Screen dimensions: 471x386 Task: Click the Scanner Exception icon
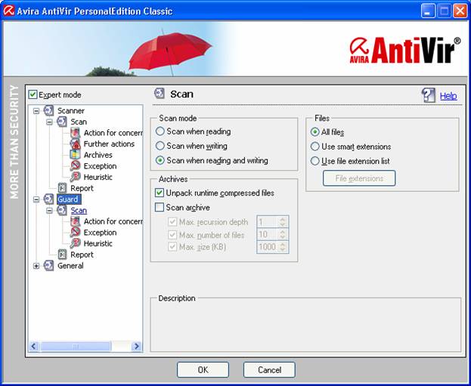pos(75,165)
